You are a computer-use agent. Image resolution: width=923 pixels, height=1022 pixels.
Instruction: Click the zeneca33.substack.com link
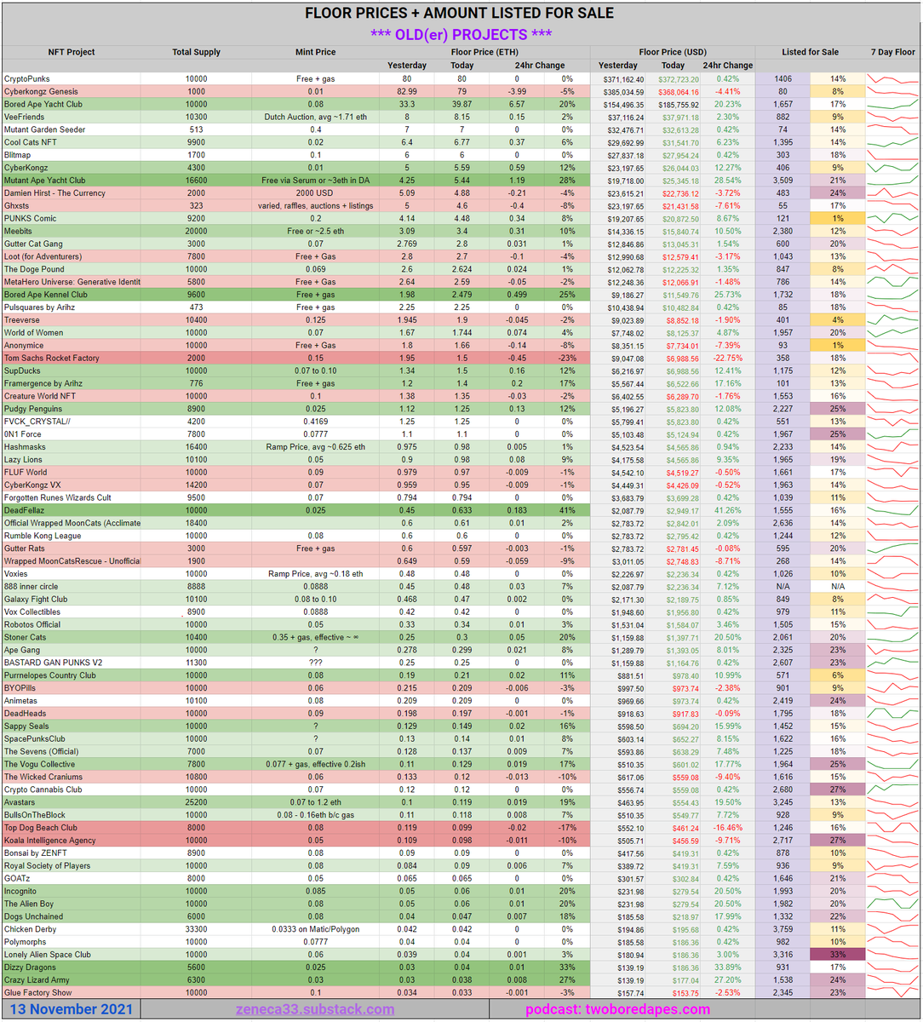coord(315,1009)
